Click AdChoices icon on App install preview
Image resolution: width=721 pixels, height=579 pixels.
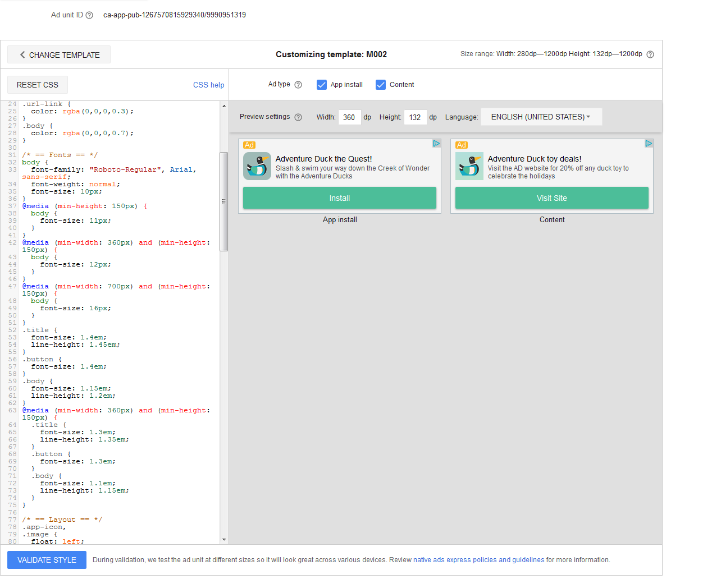coord(436,144)
